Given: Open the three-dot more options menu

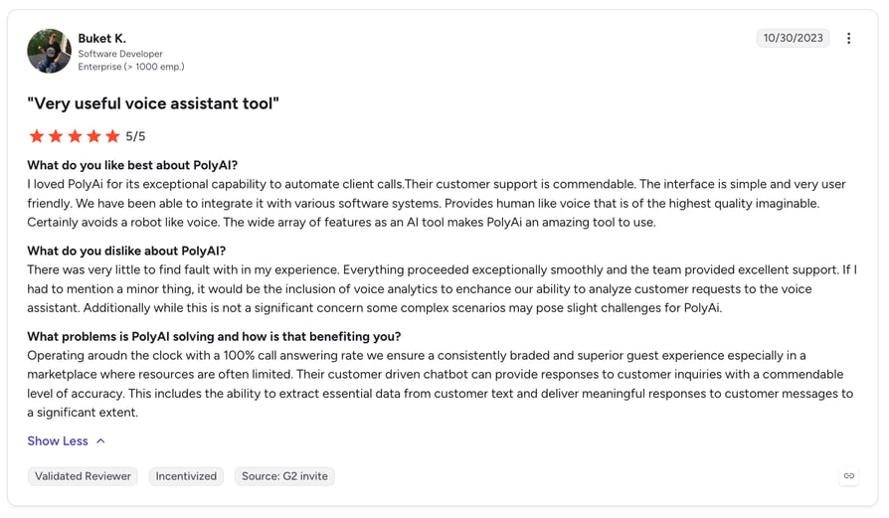Looking at the screenshot, I should (848, 38).
